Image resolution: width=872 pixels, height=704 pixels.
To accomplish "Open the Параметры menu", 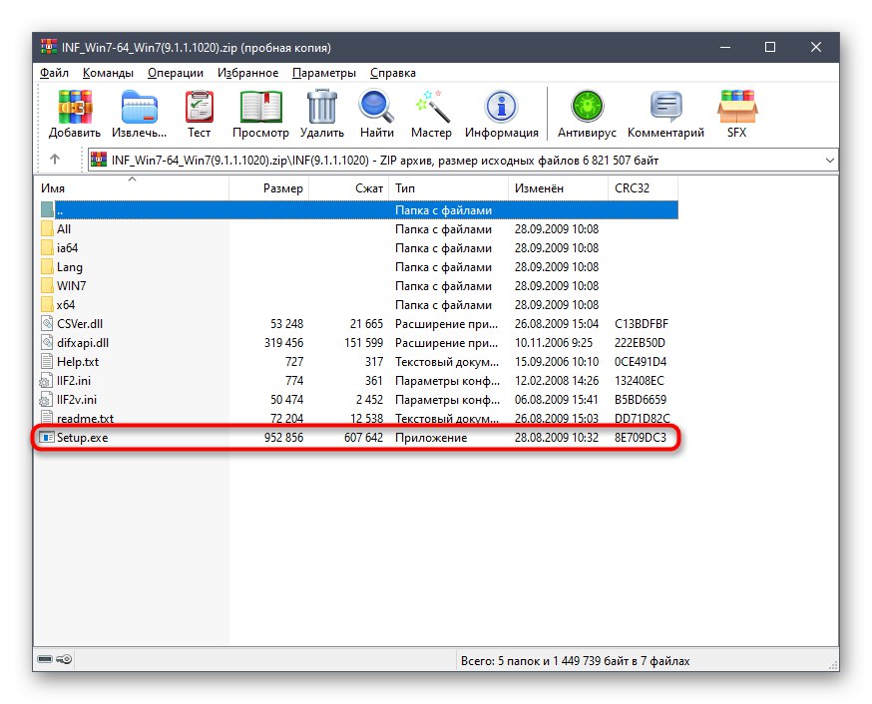I will pyautogui.click(x=323, y=73).
